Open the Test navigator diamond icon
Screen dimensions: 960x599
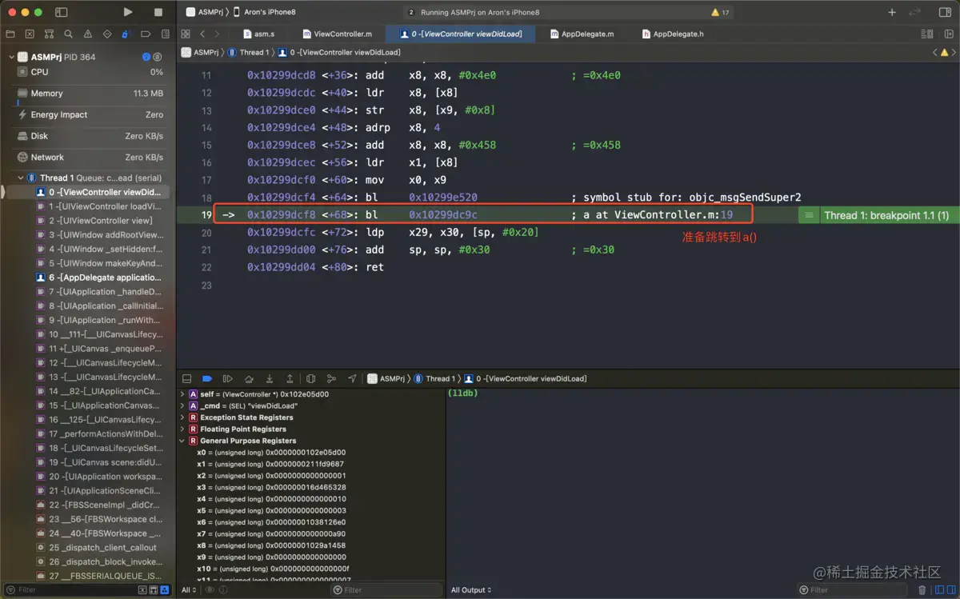(107, 34)
